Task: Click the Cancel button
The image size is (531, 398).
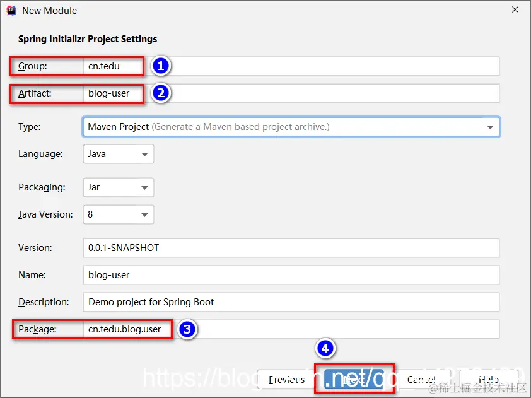Action: tap(421, 379)
